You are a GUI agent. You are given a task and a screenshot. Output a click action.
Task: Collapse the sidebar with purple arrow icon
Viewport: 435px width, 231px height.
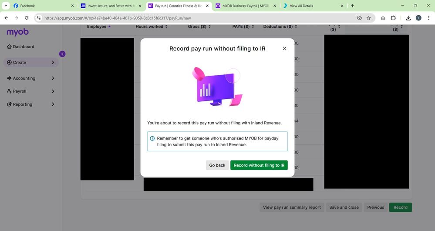point(62,54)
